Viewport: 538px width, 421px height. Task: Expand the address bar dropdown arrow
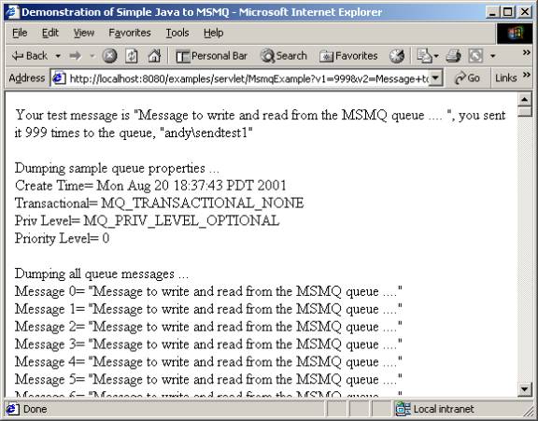[435, 78]
